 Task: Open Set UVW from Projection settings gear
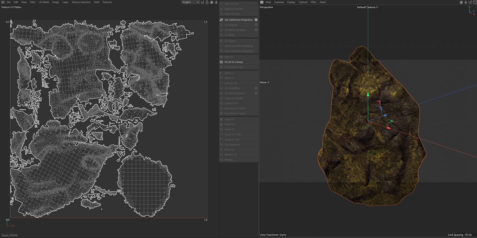(x=256, y=20)
